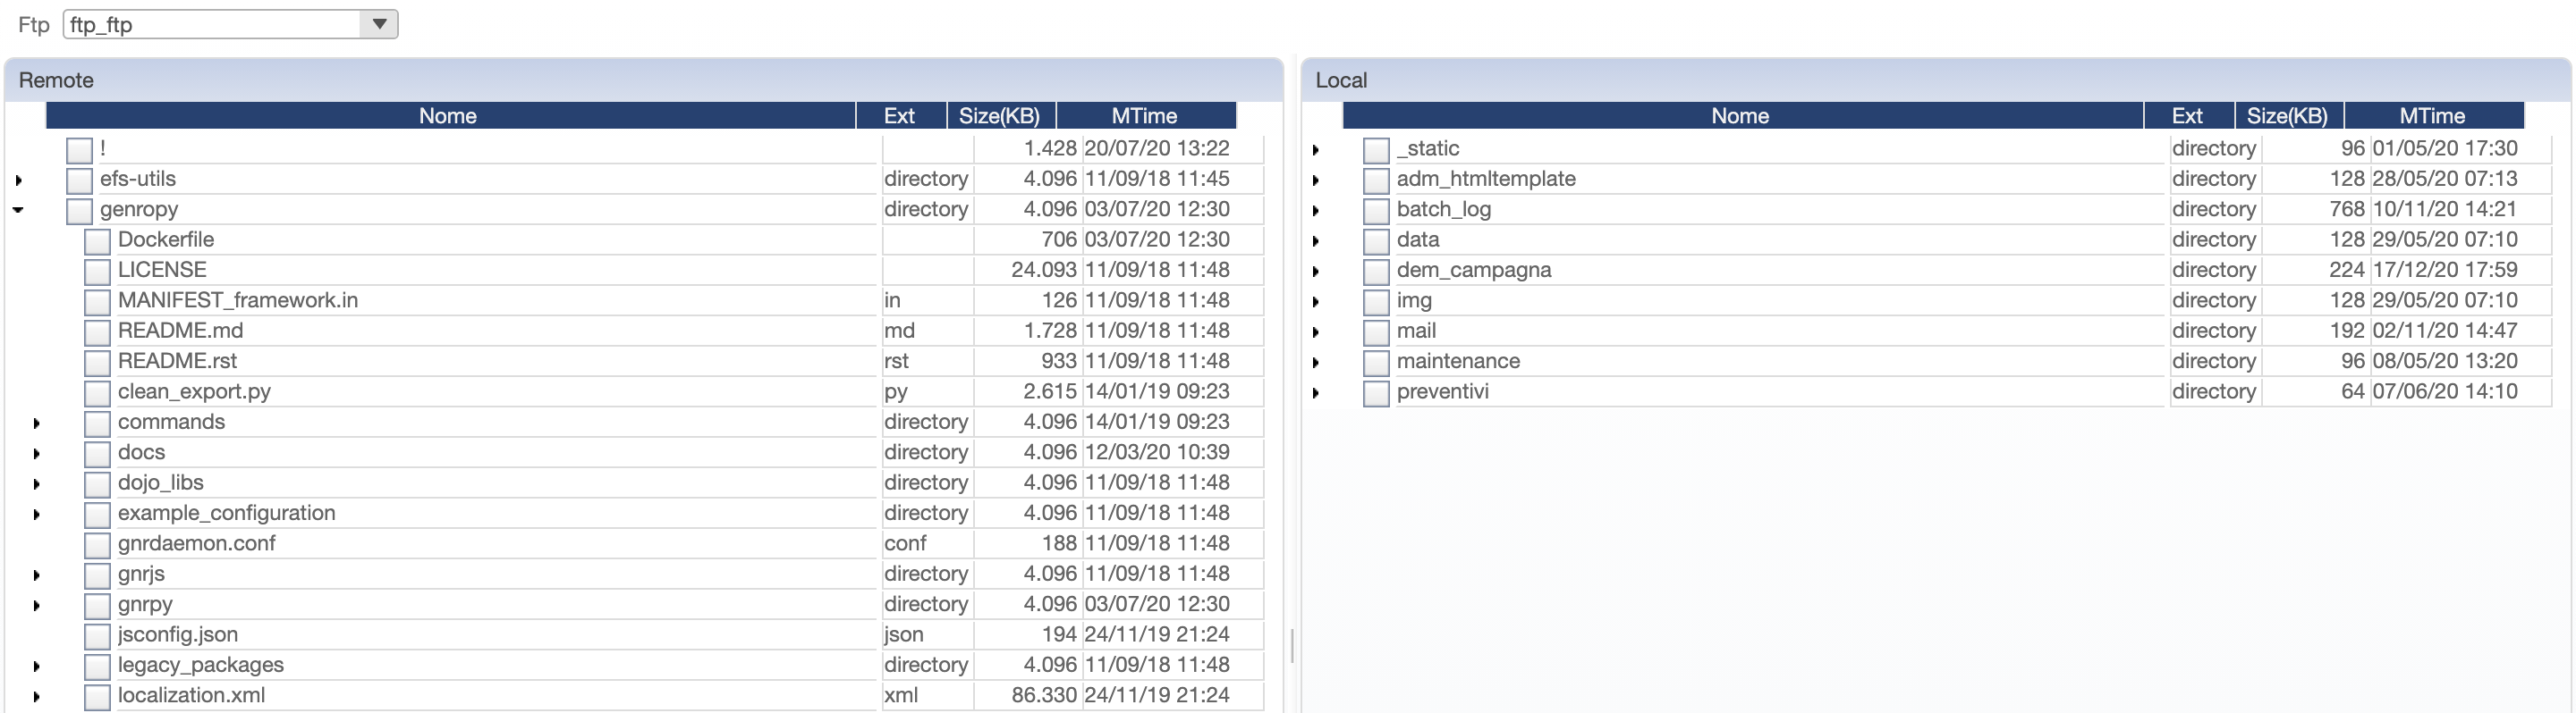Toggle checkbox for gnrdaemon.conf
Image resolution: width=2576 pixels, height=713 pixels.
97,545
